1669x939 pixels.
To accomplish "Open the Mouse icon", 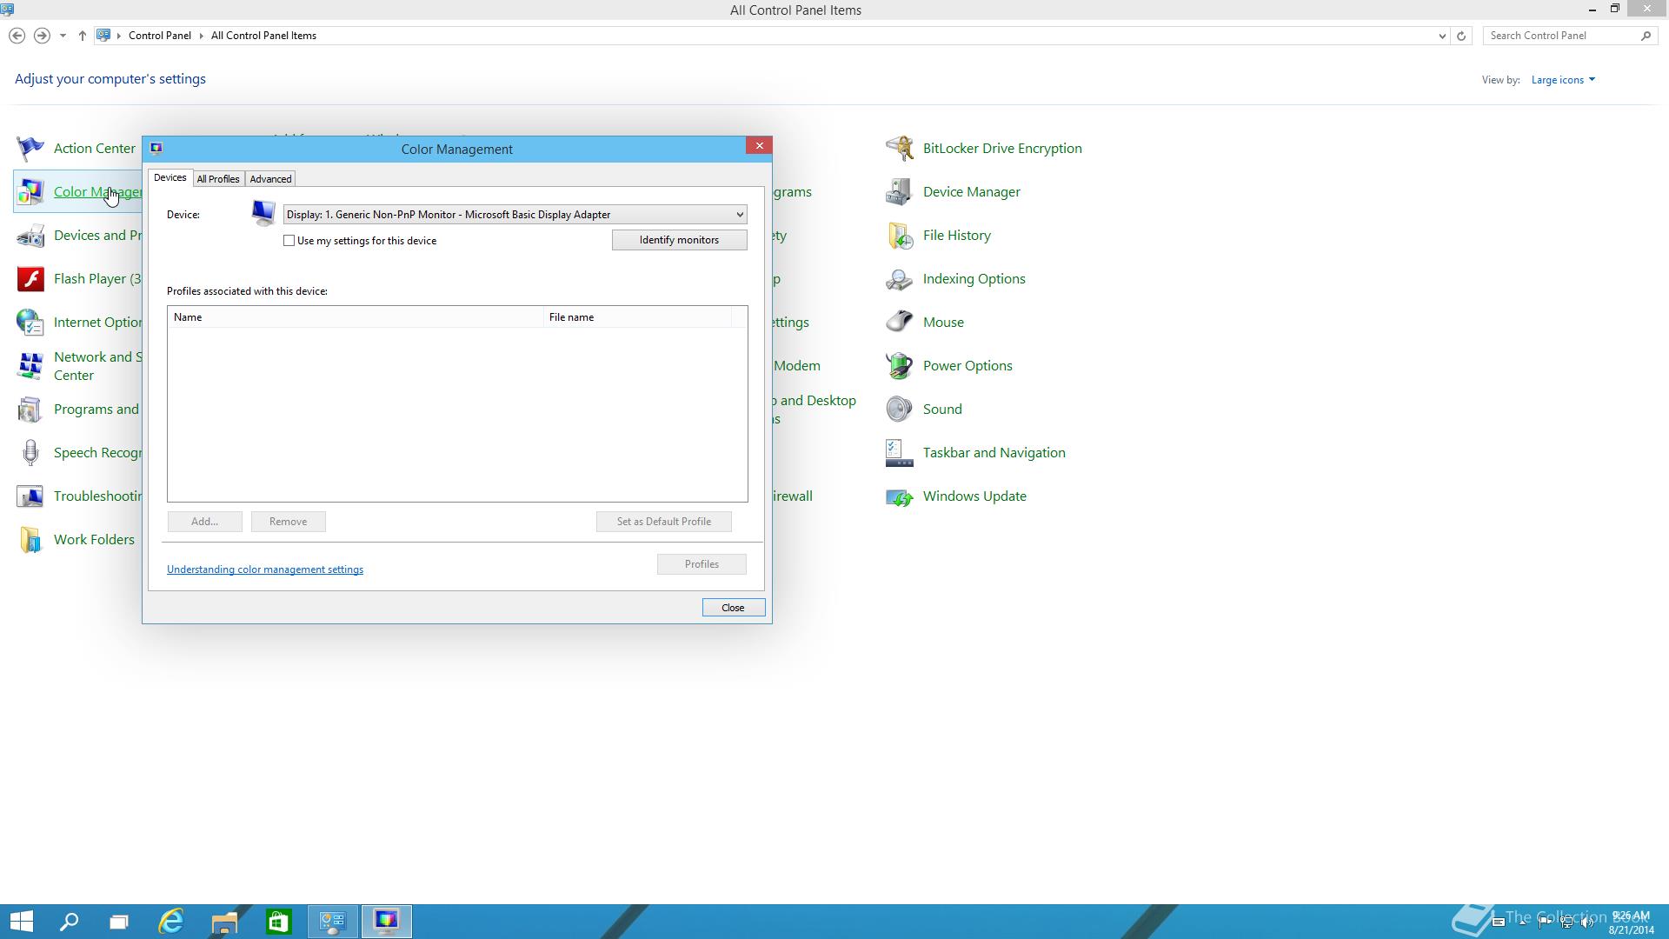I will (x=900, y=323).
